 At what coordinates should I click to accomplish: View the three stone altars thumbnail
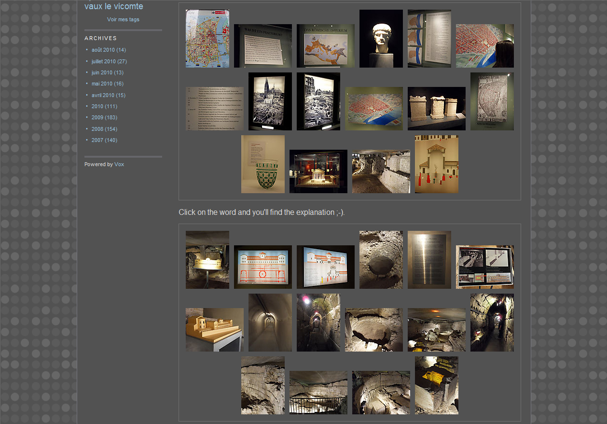[436, 109]
